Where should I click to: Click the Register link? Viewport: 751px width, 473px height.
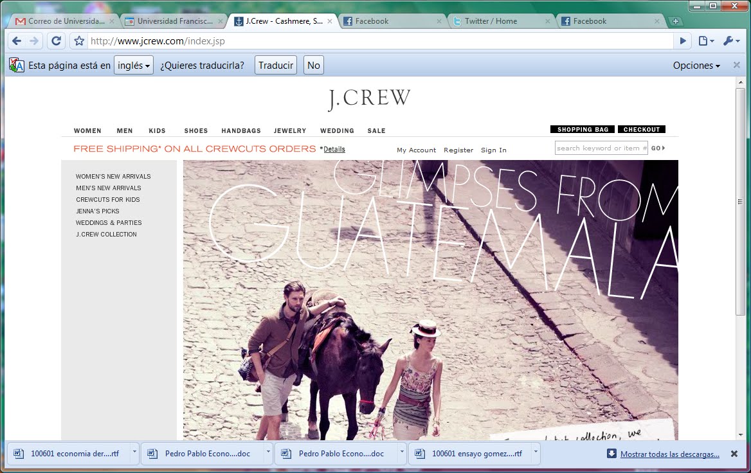click(x=458, y=150)
